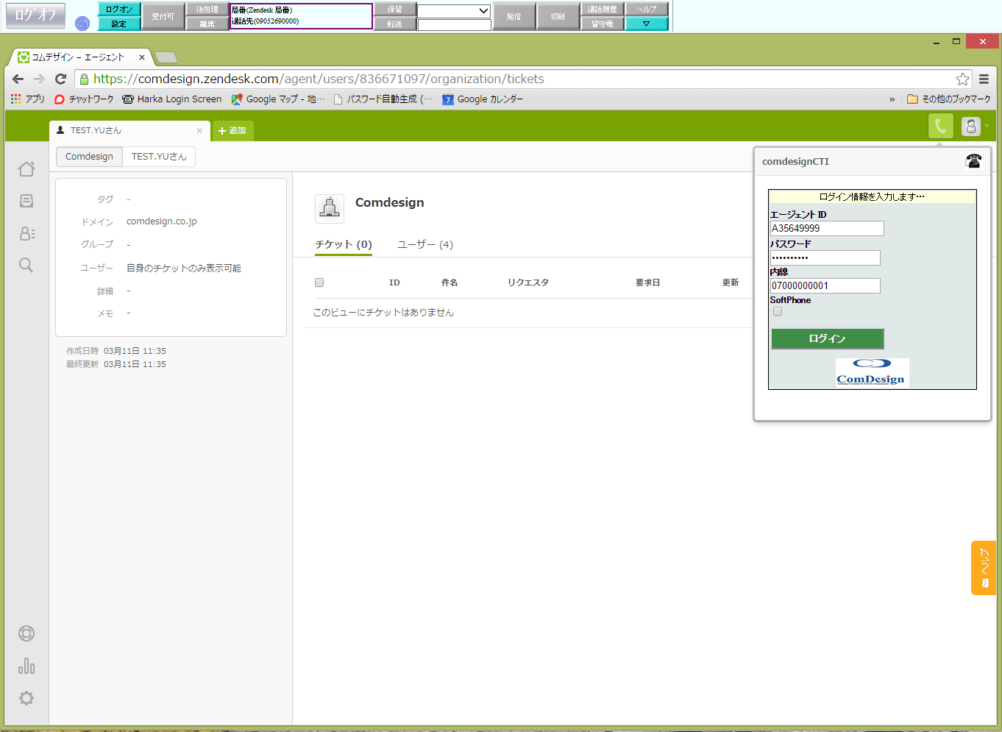Reload the page with the refresh icon
Viewport: 1002px width, 732px height.
pyautogui.click(x=61, y=79)
